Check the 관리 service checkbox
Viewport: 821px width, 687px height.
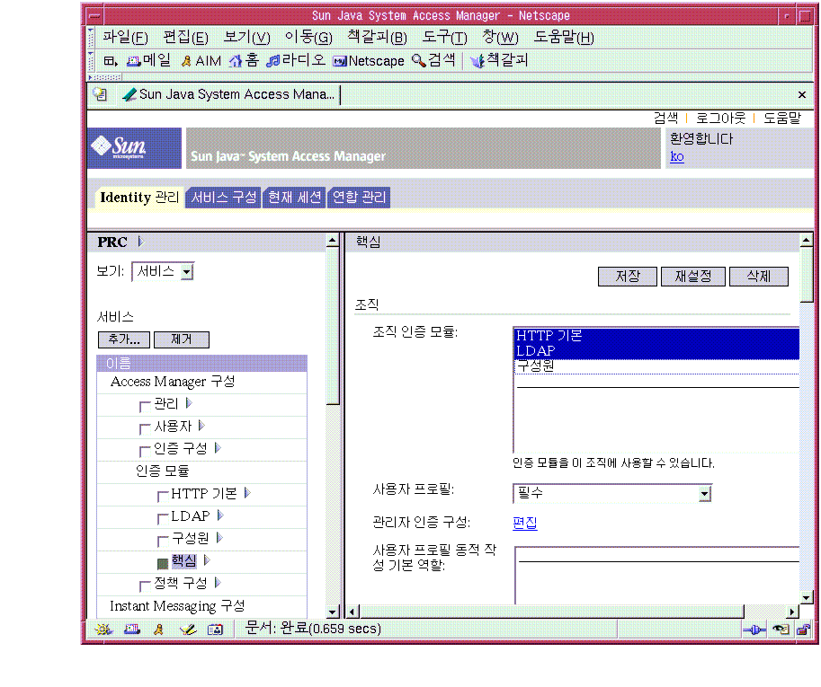(145, 406)
